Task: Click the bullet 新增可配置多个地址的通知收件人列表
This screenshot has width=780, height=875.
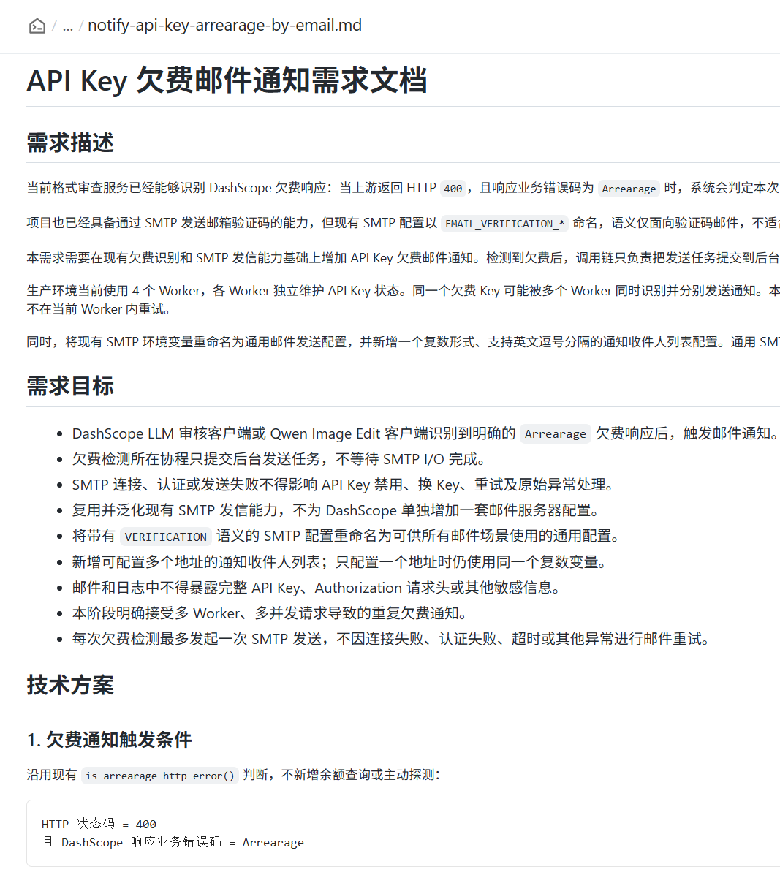Action: 341,562
